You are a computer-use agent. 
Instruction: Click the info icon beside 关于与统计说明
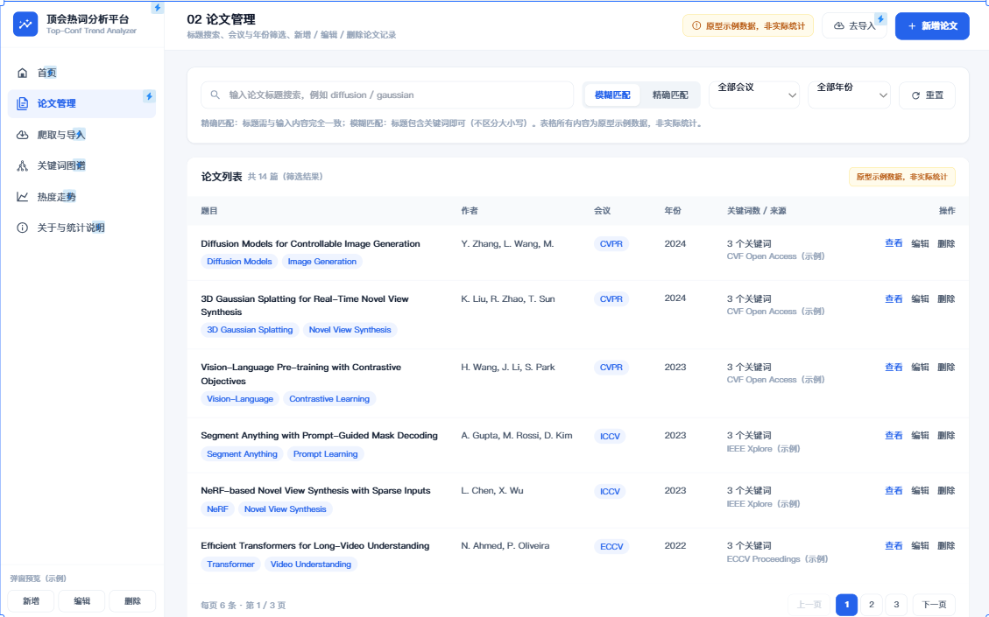coord(23,228)
